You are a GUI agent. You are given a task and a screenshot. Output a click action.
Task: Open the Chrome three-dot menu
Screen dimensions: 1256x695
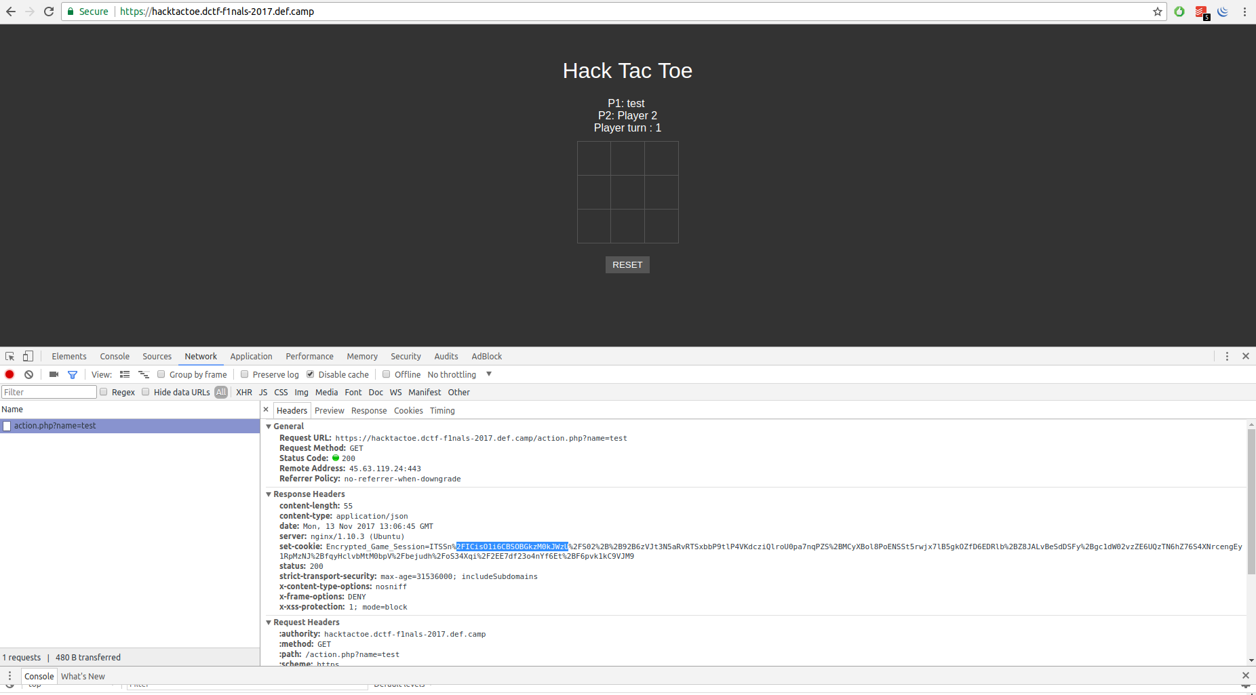pyautogui.click(x=1244, y=12)
